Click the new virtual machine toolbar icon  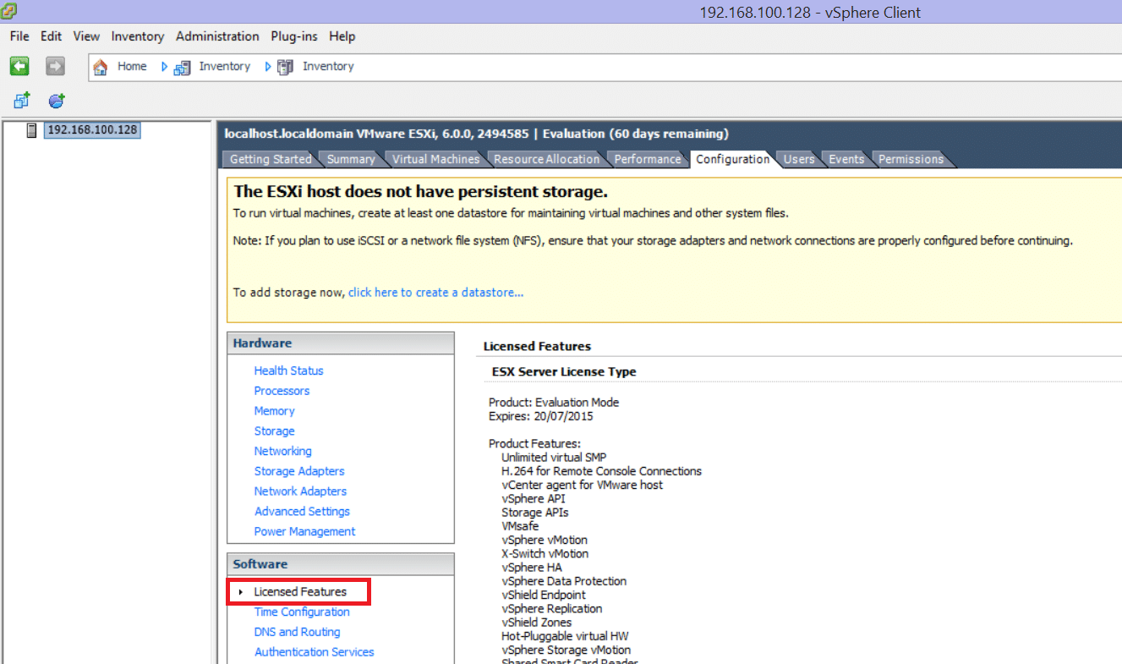(22, 101)
